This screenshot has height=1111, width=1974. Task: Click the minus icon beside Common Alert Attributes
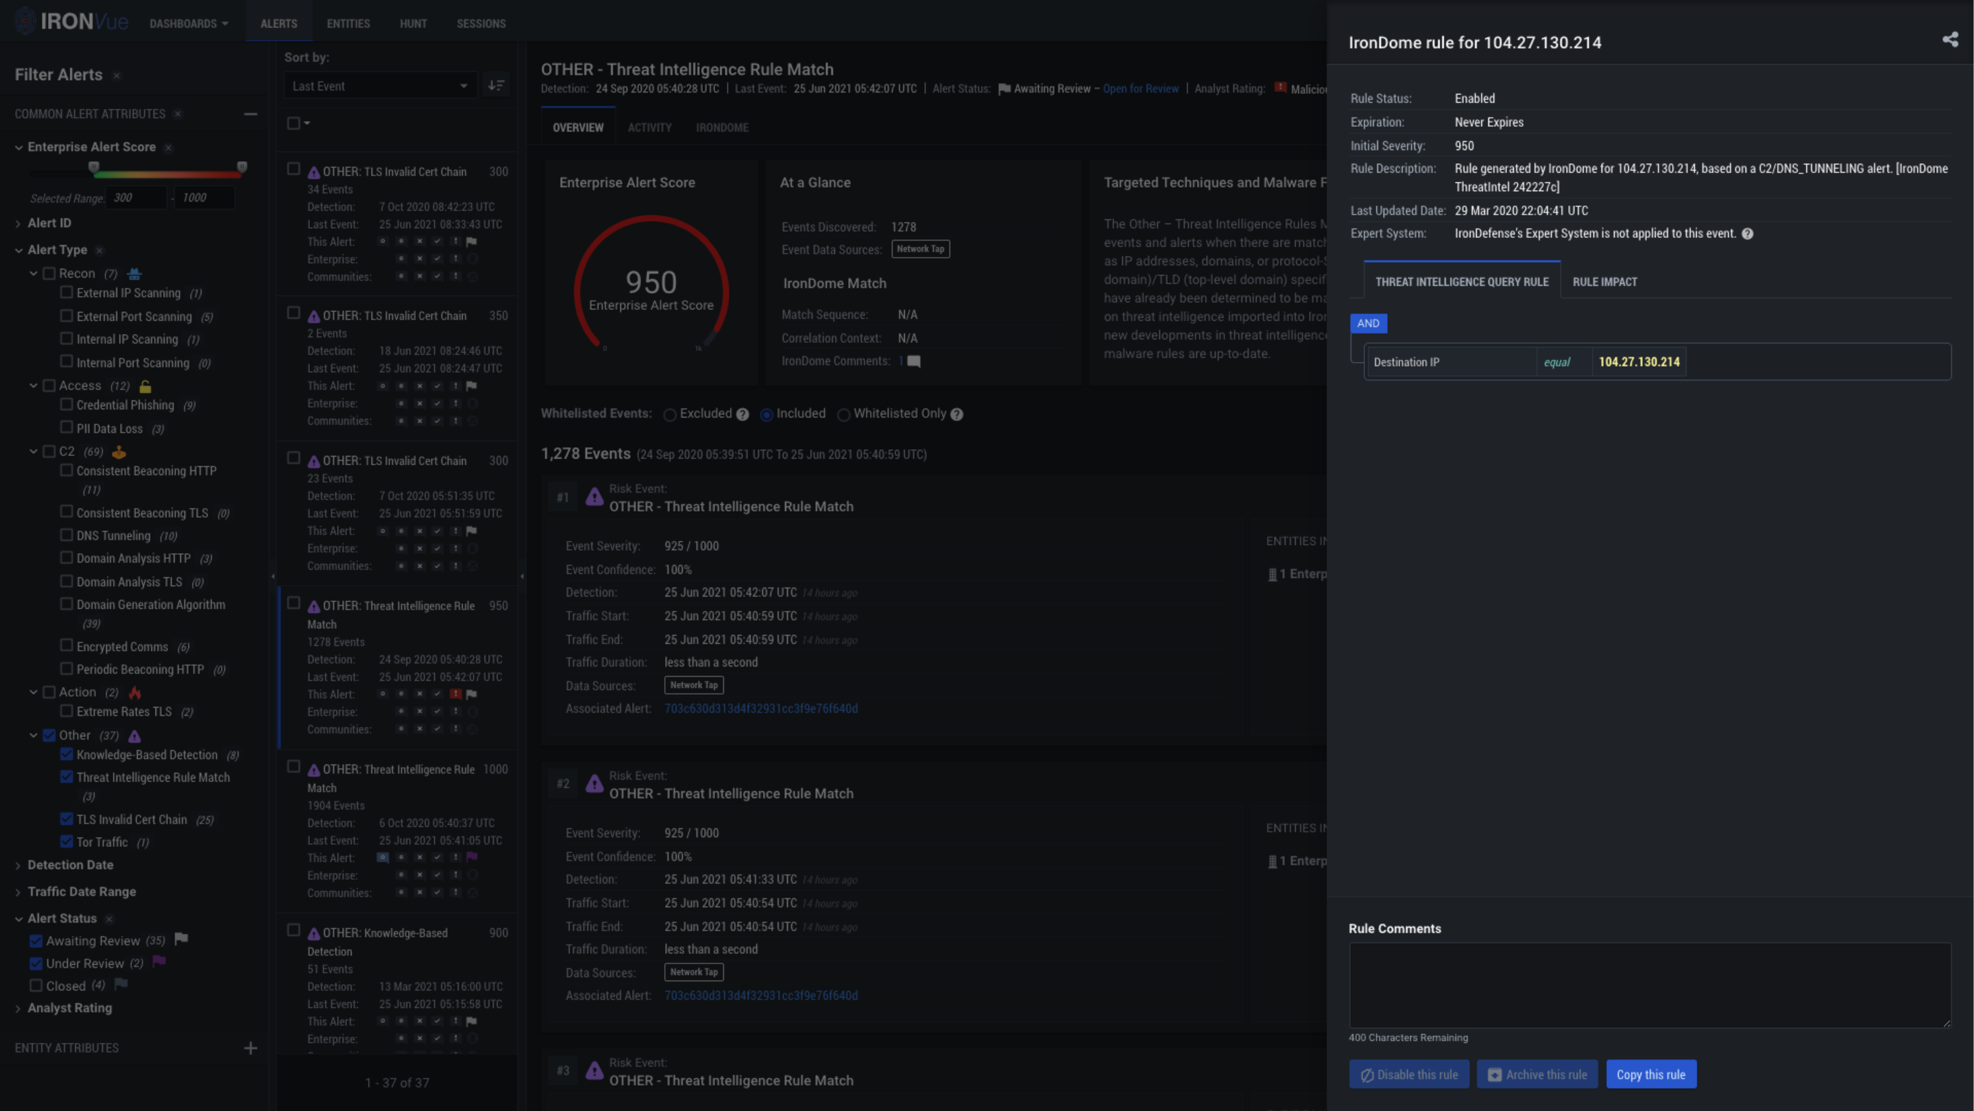click(x=250, y=114)
